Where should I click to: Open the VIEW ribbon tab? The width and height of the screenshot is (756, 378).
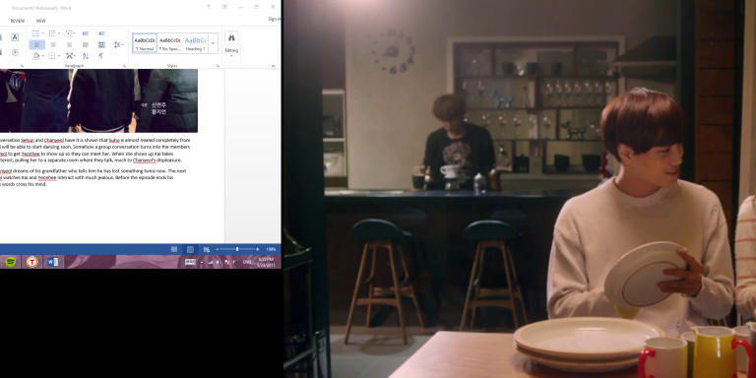coord(40,21)
